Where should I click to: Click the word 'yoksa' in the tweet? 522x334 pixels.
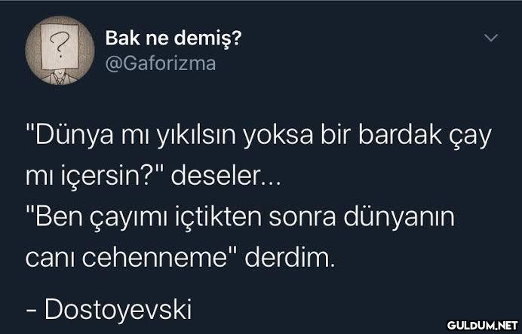[278, 135]
